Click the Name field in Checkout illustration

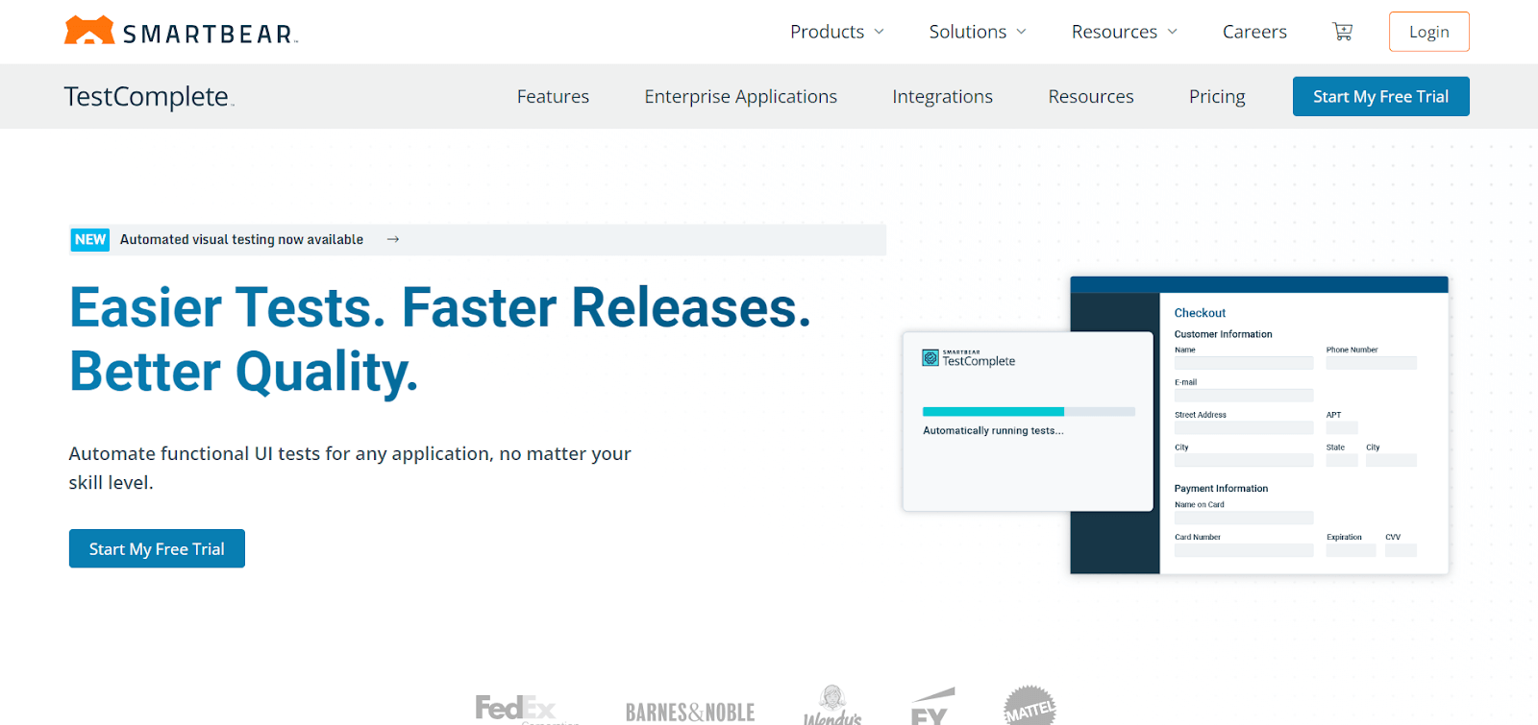click(x=1244, y=363)
